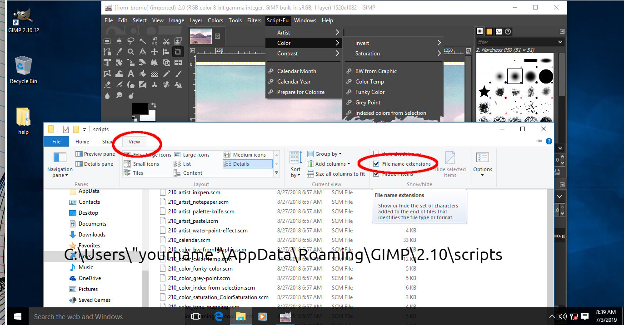The height and width of the screenshot is (325, 624).
Task: Open the Windows Start button
Action: click(x=18, y=316)
